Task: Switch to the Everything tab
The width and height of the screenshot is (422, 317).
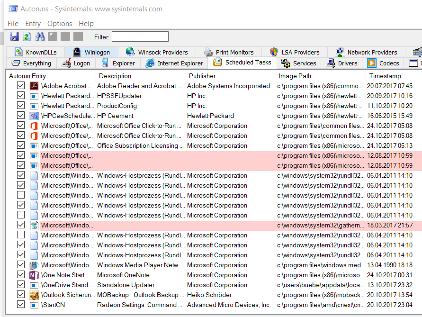Action: pyautogui.click(x=31, y=63)
